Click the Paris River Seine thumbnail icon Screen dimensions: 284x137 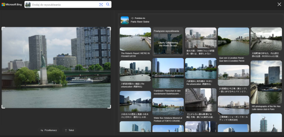click(125, 20)
